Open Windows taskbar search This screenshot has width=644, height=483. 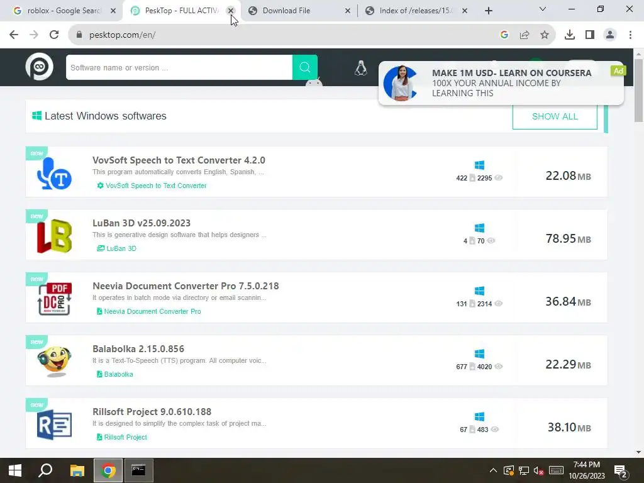pyautogui.click(x=45, y=470)
